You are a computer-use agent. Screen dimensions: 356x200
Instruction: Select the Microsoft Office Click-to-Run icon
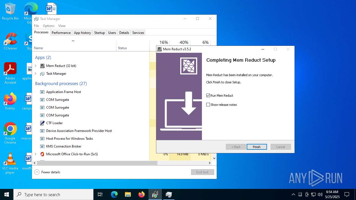42,154
